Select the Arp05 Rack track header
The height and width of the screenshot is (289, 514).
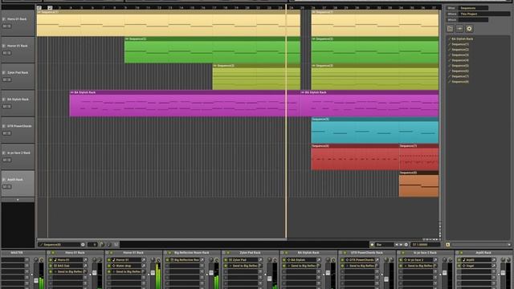18,184
